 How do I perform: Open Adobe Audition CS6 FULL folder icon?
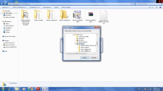[25, 14]
